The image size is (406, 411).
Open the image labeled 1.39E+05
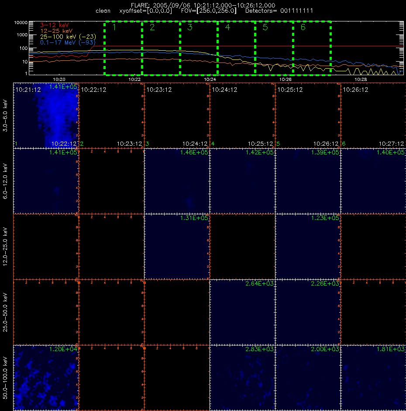[x=308, y=181]
